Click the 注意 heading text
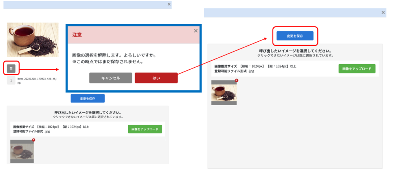The image size is (393, 192). (x=77, y=35)
